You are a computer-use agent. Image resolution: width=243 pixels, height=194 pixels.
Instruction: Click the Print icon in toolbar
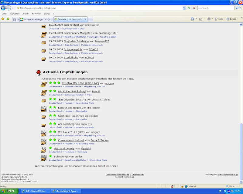point(209,19)
